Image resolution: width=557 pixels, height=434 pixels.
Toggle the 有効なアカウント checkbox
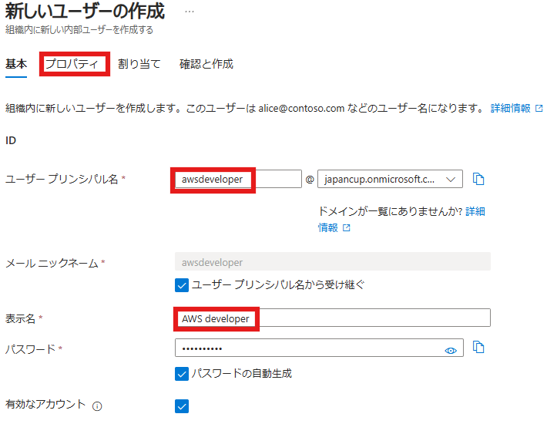[182, 406]
